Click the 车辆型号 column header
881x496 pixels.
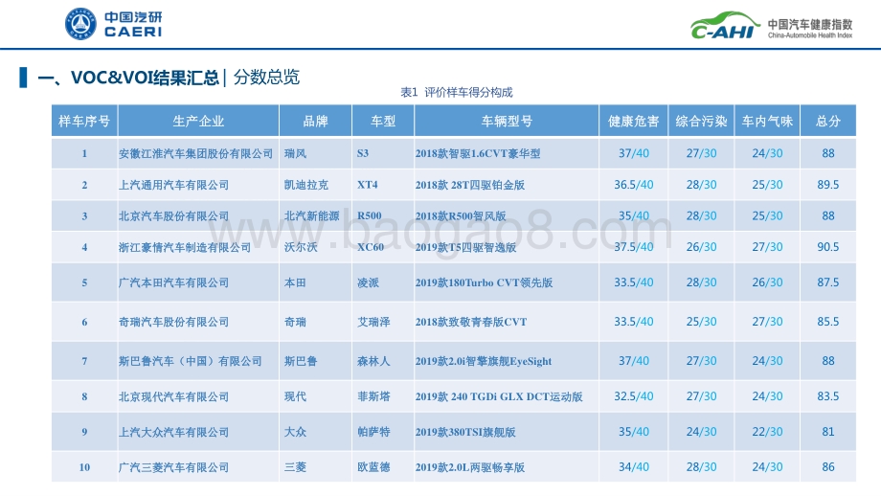coord(507,121)
